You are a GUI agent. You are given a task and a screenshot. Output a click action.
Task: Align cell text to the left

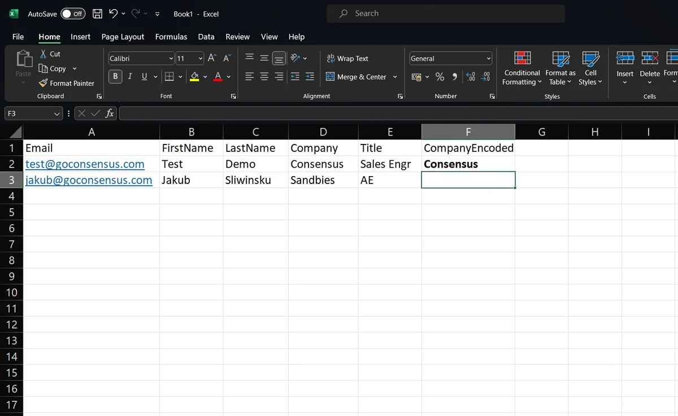(249, 77)
